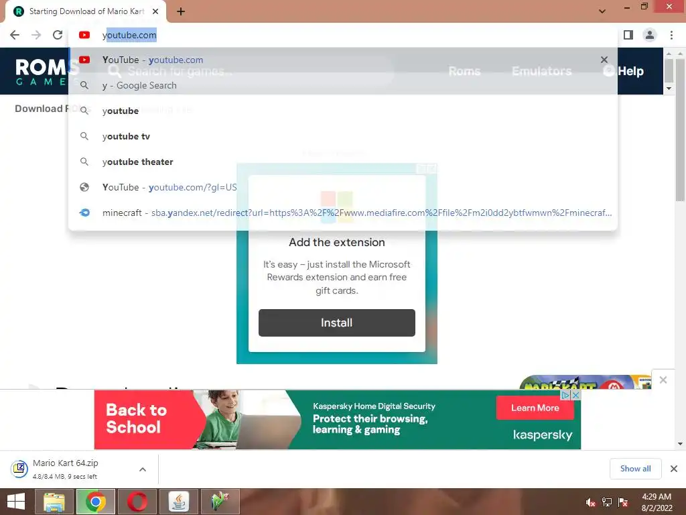Remove the youtube.com suggestion with X

tap(604, 60)
